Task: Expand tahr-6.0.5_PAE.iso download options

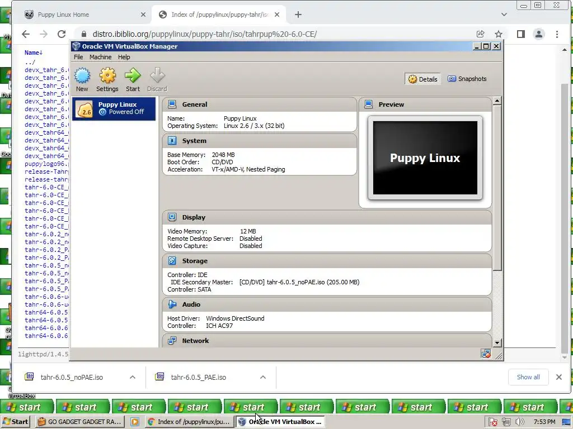Action: pos(263,377)
